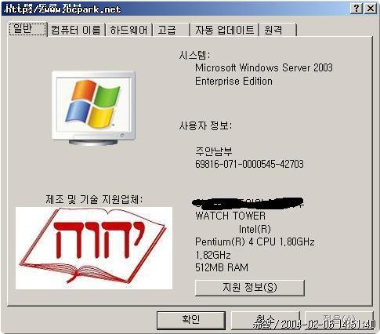Open the 컴퓨터 이름 tab
The height and width of the screenshot is (334, 380).
click(x=76, y=30)
